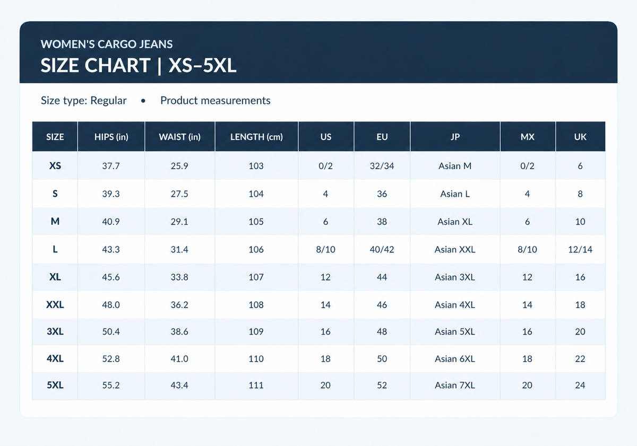Click the Asian XXL cell
The image size is (637, 446).
[455, 249]
